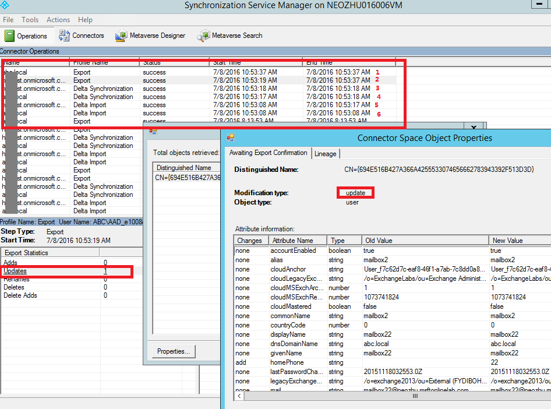This screenshot has width=551, height=409.
Task: Click the update modification type value
Action: point(355,193)
